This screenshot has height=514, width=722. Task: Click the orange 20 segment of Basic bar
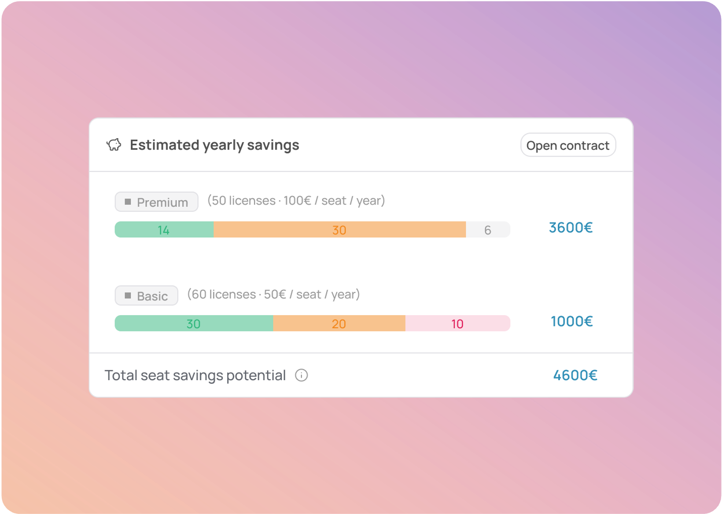(339, 323)
